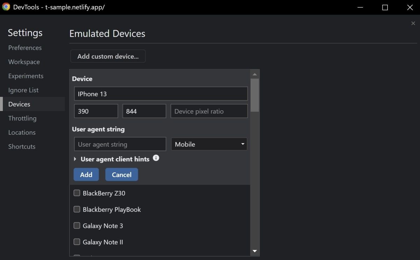
Task: Open the Mobile device type dropdown
Action: pyautogui.click(x=209, y=144)
